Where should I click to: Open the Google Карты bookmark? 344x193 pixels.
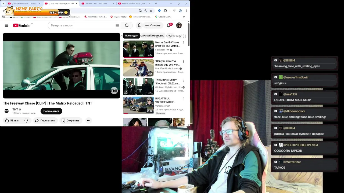(x=163, y=17)
